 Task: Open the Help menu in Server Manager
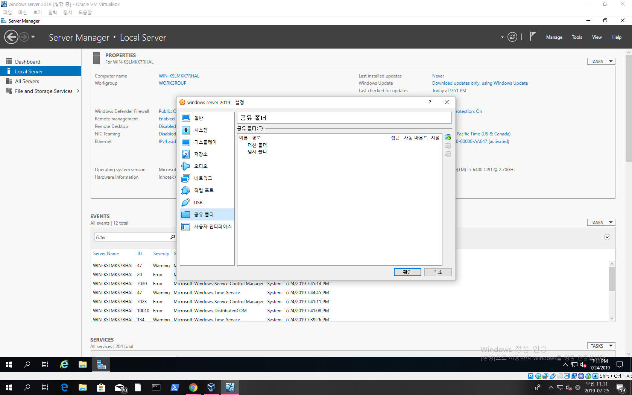[617, 37]
